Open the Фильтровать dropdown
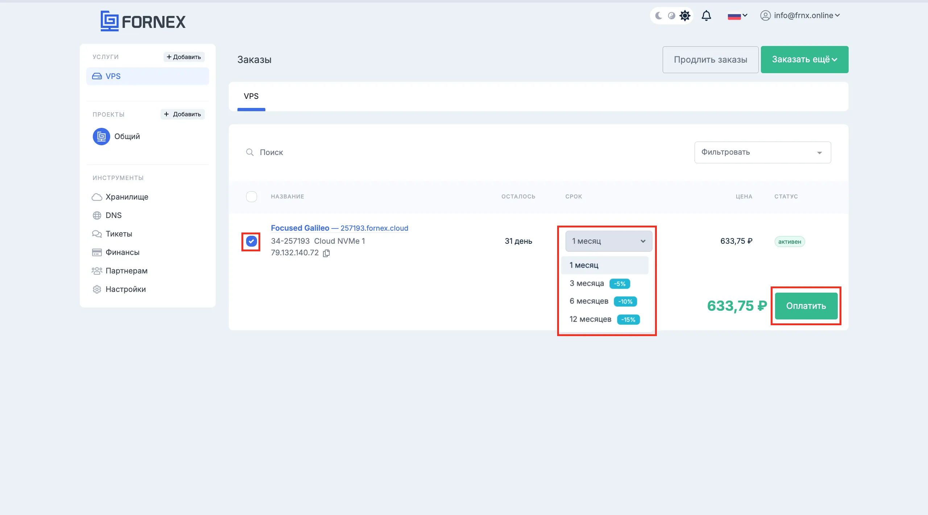Screen dimensions: 928x515 click(763, 152)
